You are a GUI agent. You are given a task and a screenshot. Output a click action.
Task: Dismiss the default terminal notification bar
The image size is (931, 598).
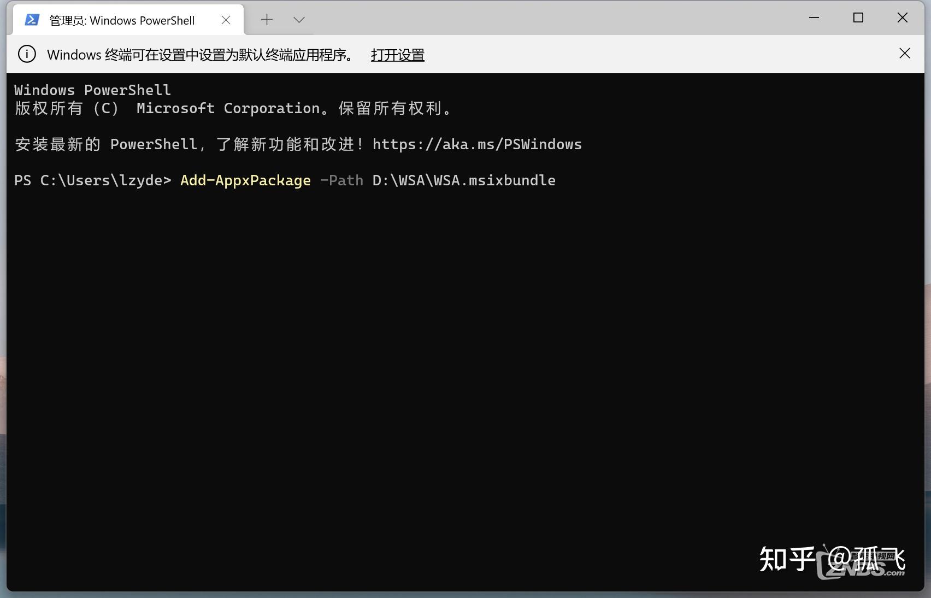pos(905,53)
